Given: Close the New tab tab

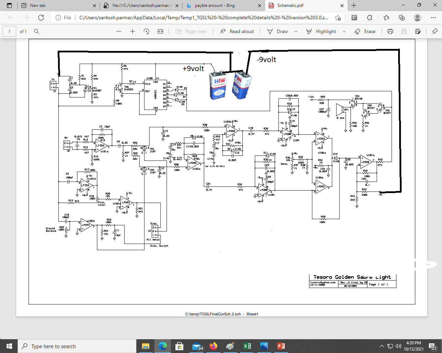Looking at the screenshot, I should tap(95, 6).
